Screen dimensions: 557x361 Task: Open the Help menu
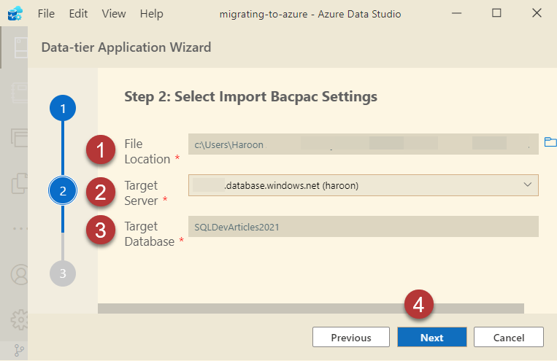(x=151, y=13)
